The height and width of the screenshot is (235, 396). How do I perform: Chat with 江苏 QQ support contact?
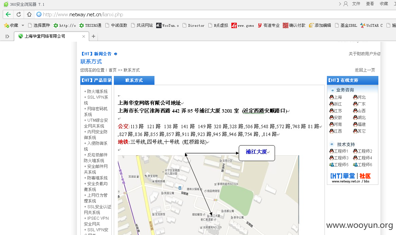[336, 111]
